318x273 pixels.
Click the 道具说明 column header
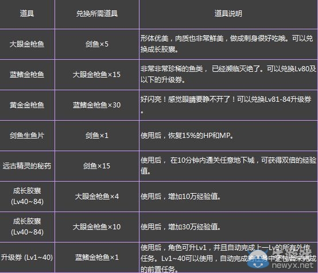pyautogui.click(x=228, y=14)
